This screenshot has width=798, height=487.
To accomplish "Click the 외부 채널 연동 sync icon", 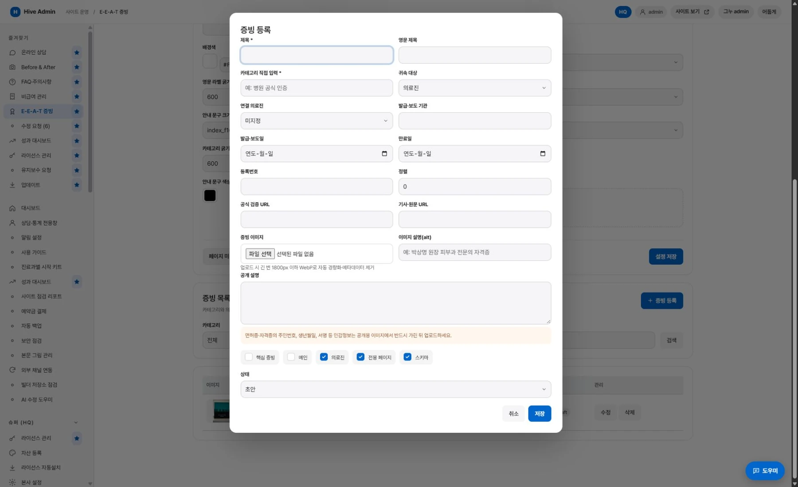I will point(12,370).
